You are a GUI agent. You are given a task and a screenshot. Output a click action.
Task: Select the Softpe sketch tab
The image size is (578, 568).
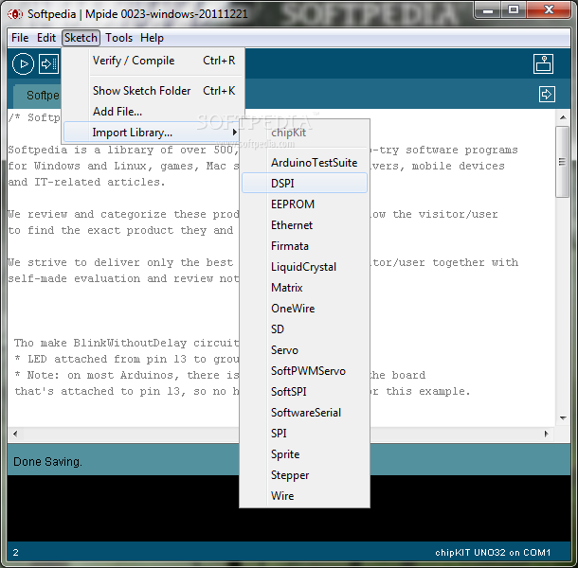tap(38, 96)
